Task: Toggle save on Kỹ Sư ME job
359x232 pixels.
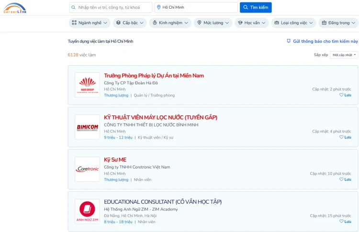Action: (x=345, y=179)
